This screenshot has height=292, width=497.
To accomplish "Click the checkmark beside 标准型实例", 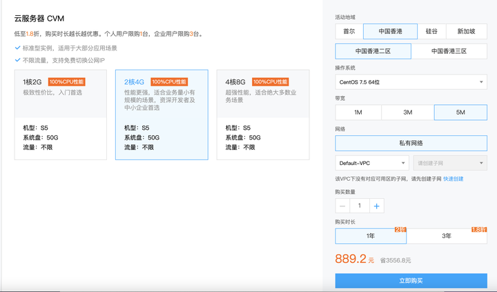I will point(17,48).
